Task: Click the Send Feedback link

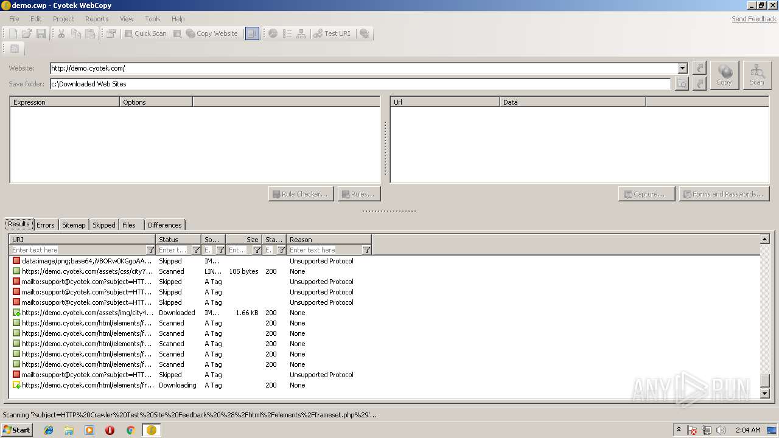Action: (x=754, y=19)
